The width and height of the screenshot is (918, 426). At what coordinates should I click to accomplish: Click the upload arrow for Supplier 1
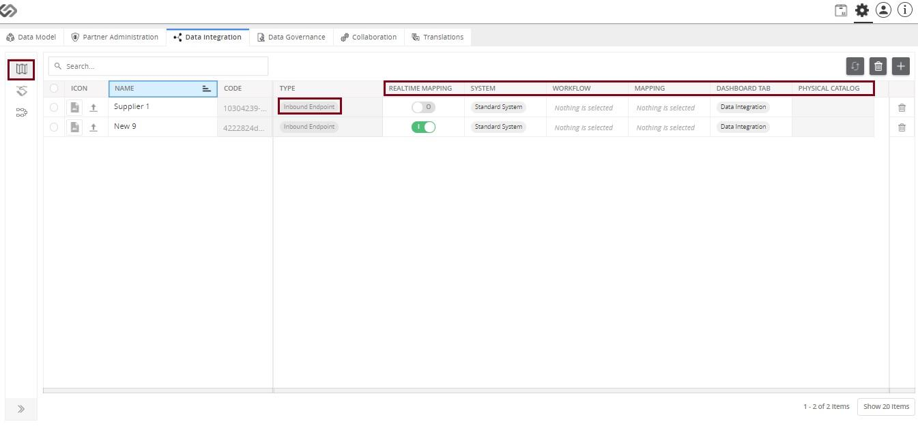click(94, 108)
